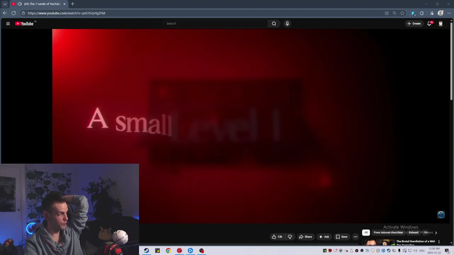Mute the tab via speaker icon
Screen dimensions: 454x255
(x=20, y=4)
